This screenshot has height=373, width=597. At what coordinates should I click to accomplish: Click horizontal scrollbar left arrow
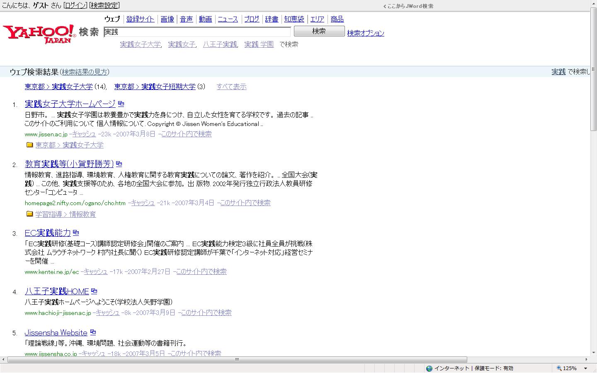click(3, 359)
